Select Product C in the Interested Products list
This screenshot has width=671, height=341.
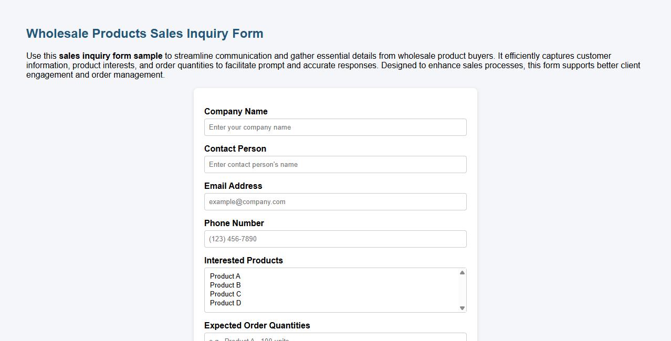(225, 294)
